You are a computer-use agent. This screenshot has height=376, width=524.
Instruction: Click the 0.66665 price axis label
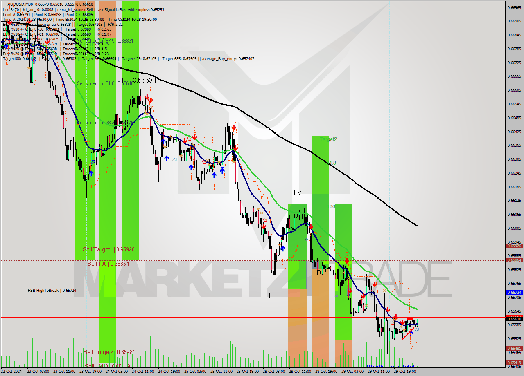(x=514, y=76)
